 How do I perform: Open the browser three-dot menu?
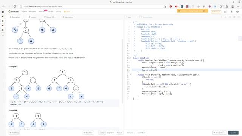238,6
